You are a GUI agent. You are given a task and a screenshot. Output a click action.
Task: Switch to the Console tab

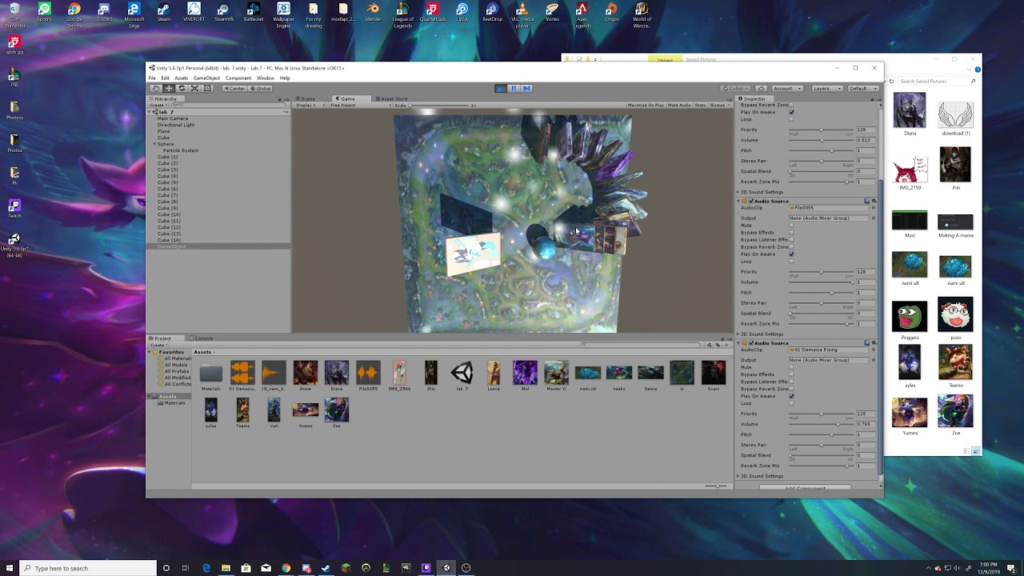coord(203,338)
